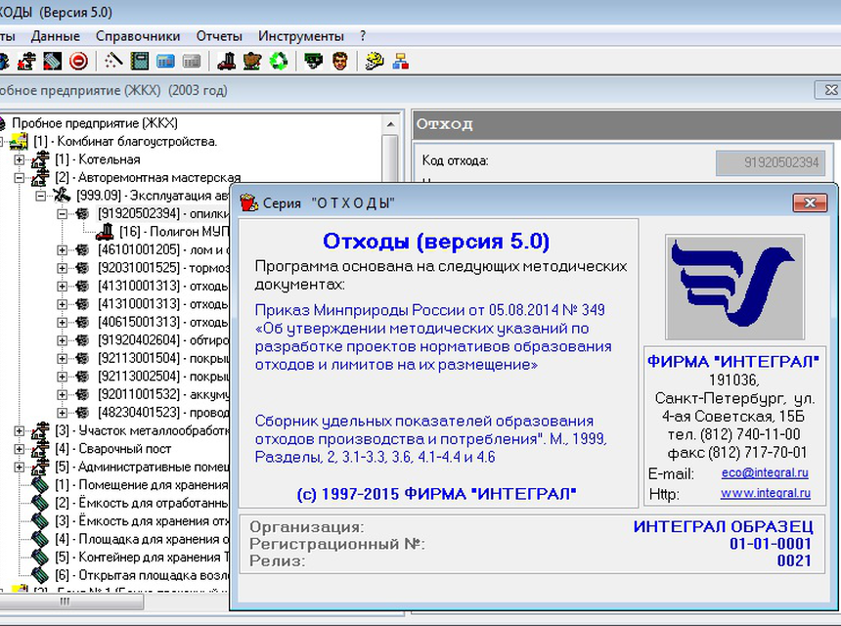Select the Пробное предприятие (ЖКХ) root node

coord(95,123)
